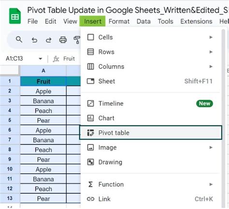Open the Data menu
The image size is (229, 209).
point(143,21)
